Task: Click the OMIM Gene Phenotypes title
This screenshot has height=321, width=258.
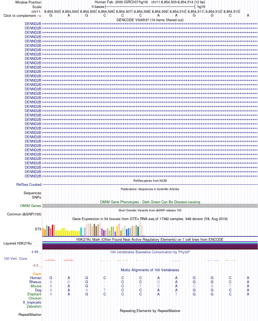Action: [150, 202]
